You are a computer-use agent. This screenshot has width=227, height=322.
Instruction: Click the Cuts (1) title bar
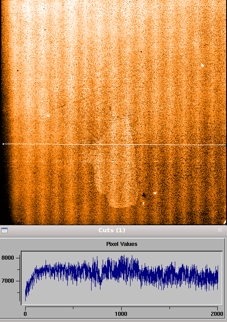click(x=112, y=230)
